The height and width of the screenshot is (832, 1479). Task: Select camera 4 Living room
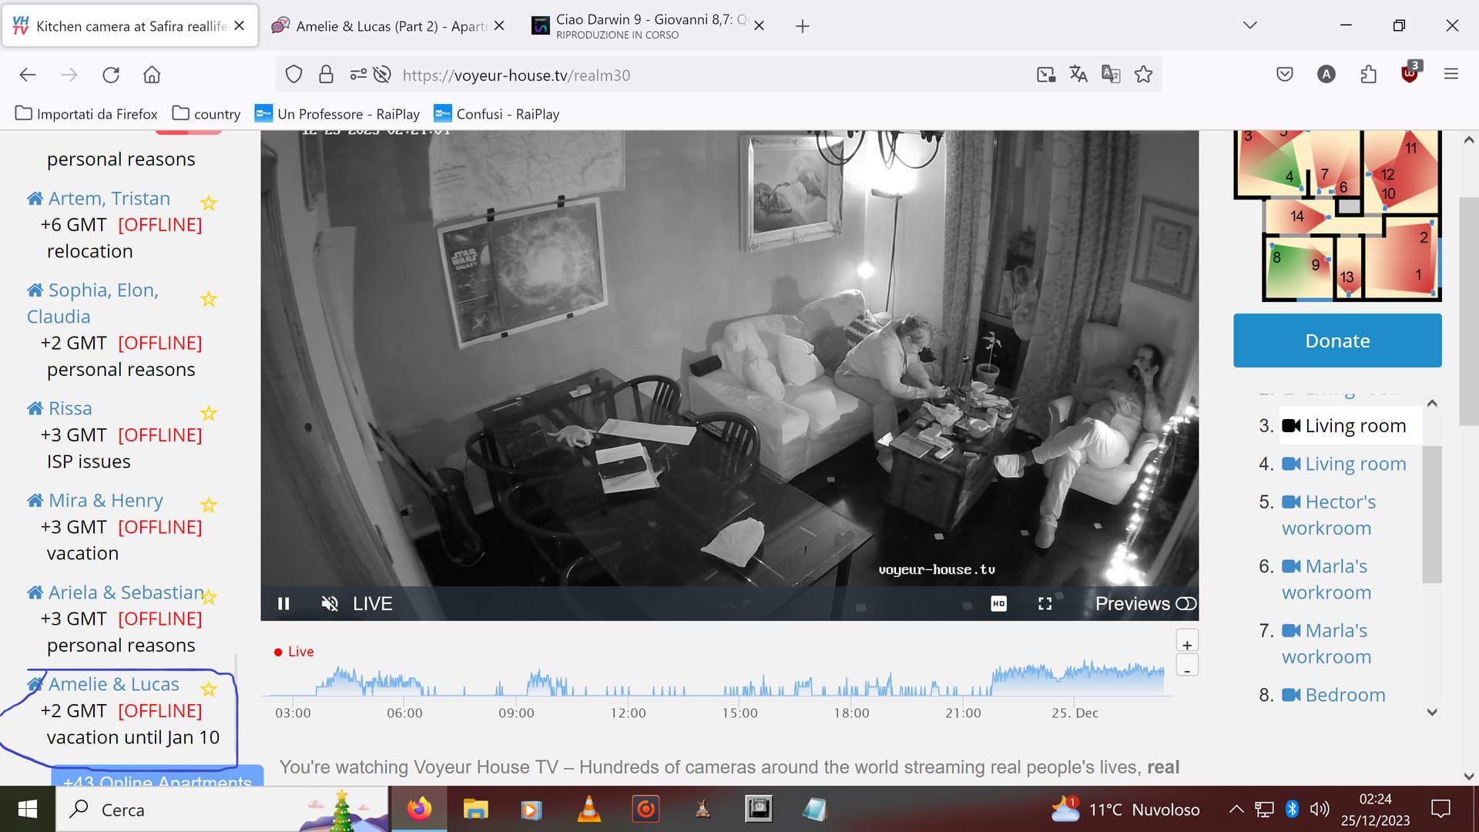pos(1344,464)
